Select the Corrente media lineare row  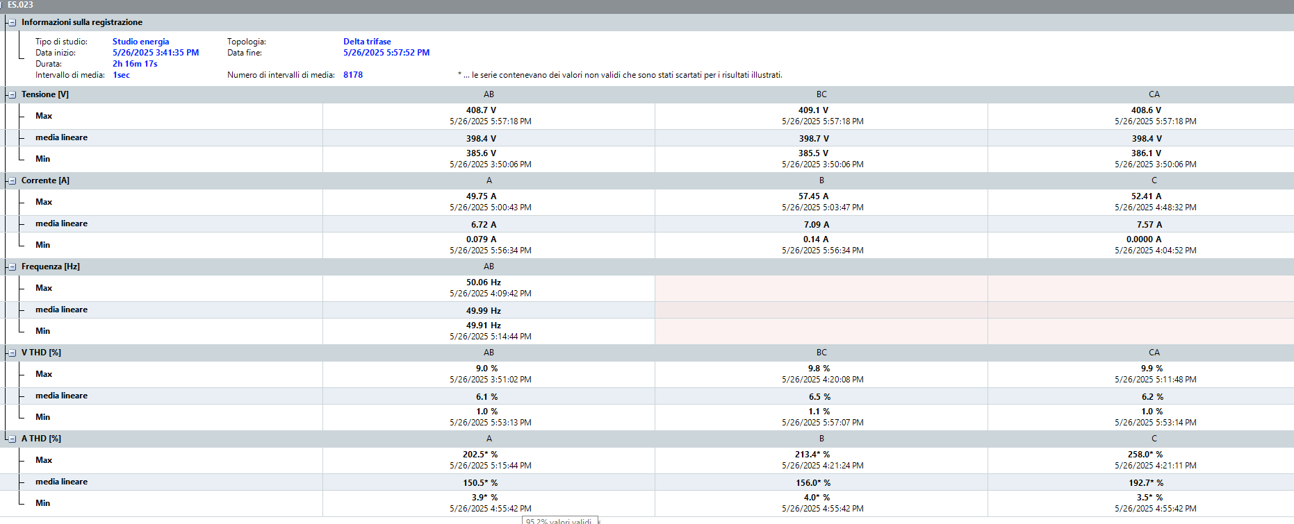point(647,223)
